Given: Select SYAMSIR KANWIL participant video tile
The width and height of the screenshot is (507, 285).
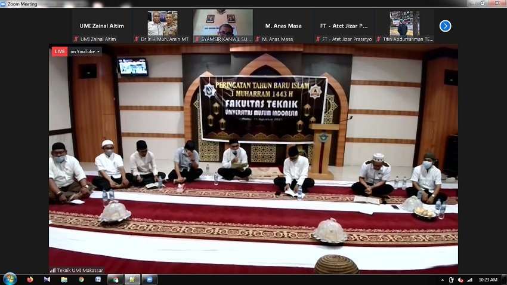Looking at the screenshot, I should [x=223, y=26].
